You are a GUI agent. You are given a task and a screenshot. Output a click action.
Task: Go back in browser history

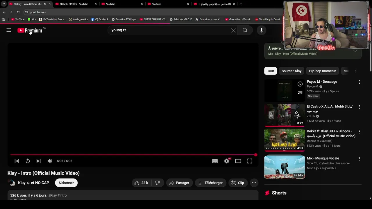[4, 12]
